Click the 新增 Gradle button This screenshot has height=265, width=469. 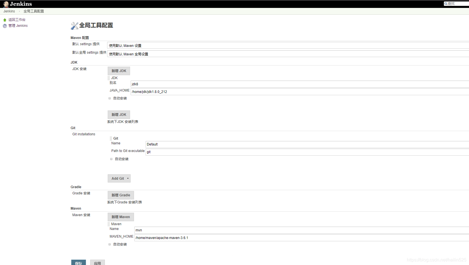click(x=121, y=195)
